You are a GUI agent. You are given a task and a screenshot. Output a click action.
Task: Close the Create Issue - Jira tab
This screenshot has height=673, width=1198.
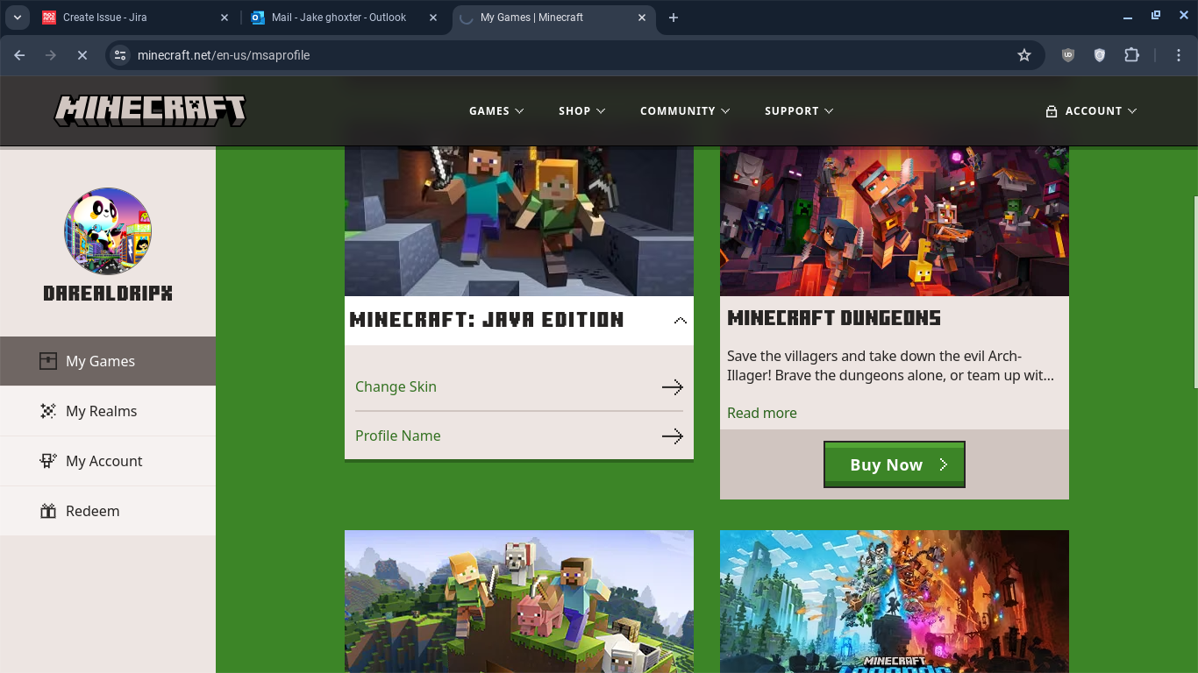(x=224, y=18)
